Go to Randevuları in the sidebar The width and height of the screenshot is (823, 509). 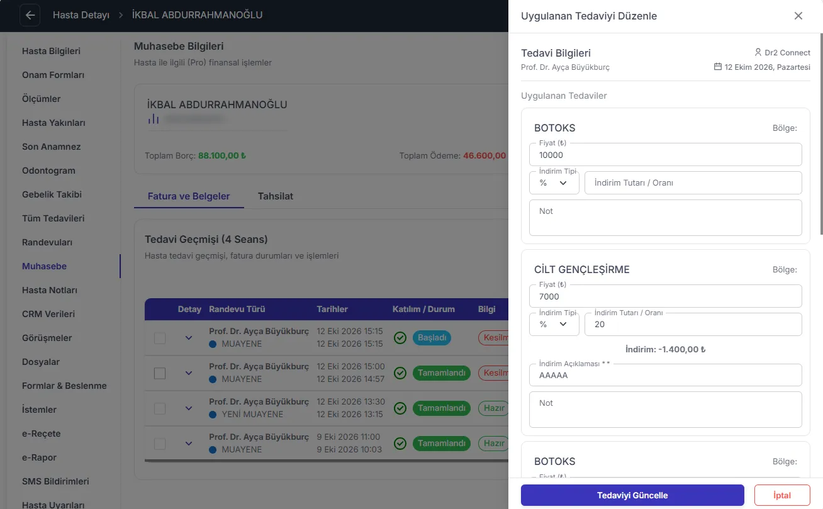[47, 242]
